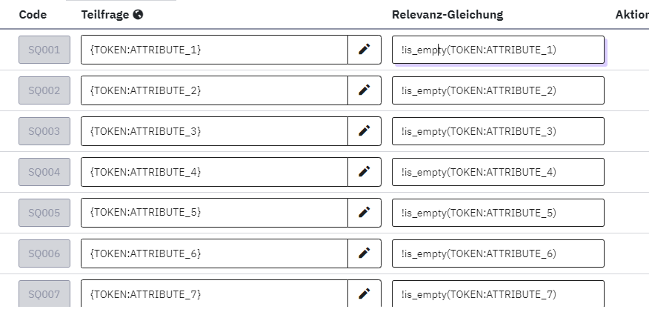Open the editor pencil for SQ005
The width and height of the screenshot is (649, 315).
pyautogui.click(x=364, y=213)
